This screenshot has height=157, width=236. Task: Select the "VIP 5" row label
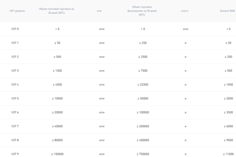pos(15,98)
